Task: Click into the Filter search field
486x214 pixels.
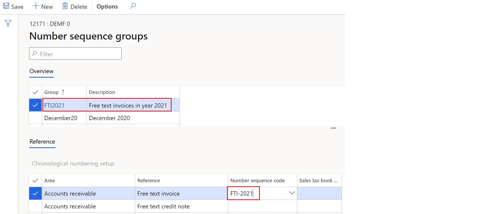Action: click(x=79, y=54)
